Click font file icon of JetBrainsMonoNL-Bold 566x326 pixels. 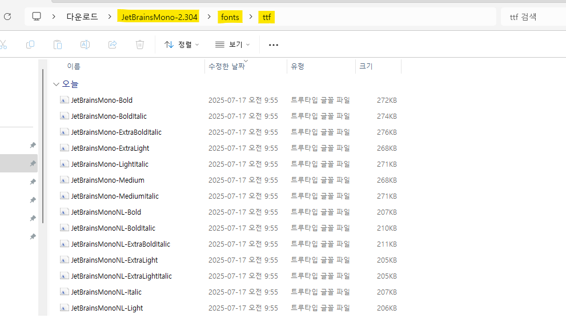point(64,212)
